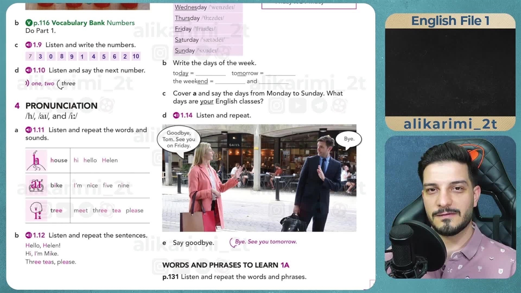Click the word 'nine' in the bike row

pyautogui.click(x=123, y=186)
